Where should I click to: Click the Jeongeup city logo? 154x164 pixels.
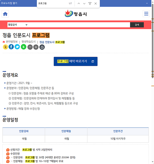click(76, 13)
